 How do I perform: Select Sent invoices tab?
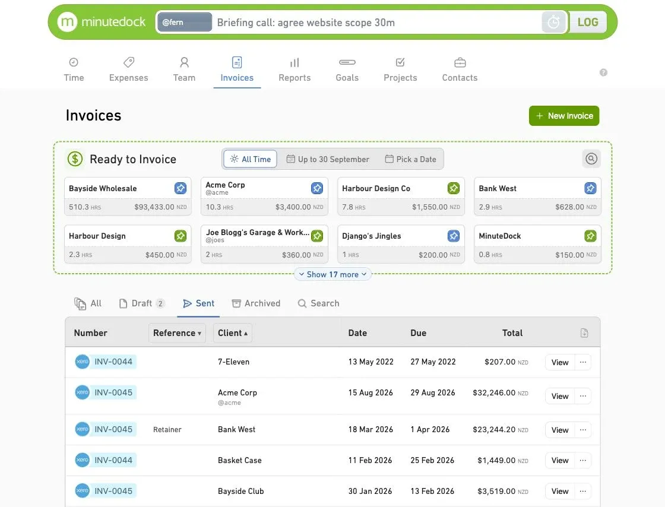[x=198, y=303]
